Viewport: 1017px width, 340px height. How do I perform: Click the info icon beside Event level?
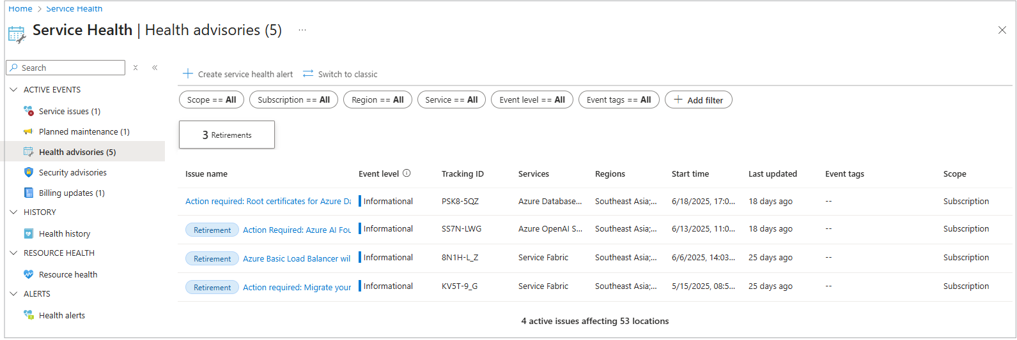pyautogui.click(x=407, y=173)
